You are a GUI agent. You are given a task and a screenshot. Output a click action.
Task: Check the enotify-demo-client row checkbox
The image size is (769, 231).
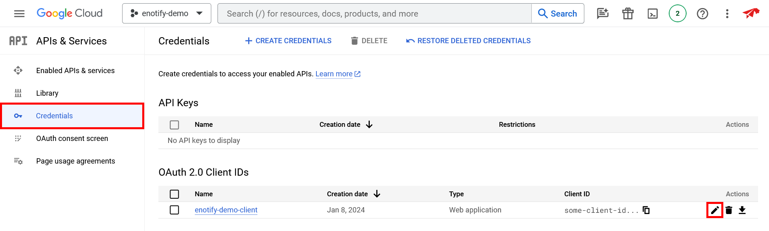coord(175,210)
